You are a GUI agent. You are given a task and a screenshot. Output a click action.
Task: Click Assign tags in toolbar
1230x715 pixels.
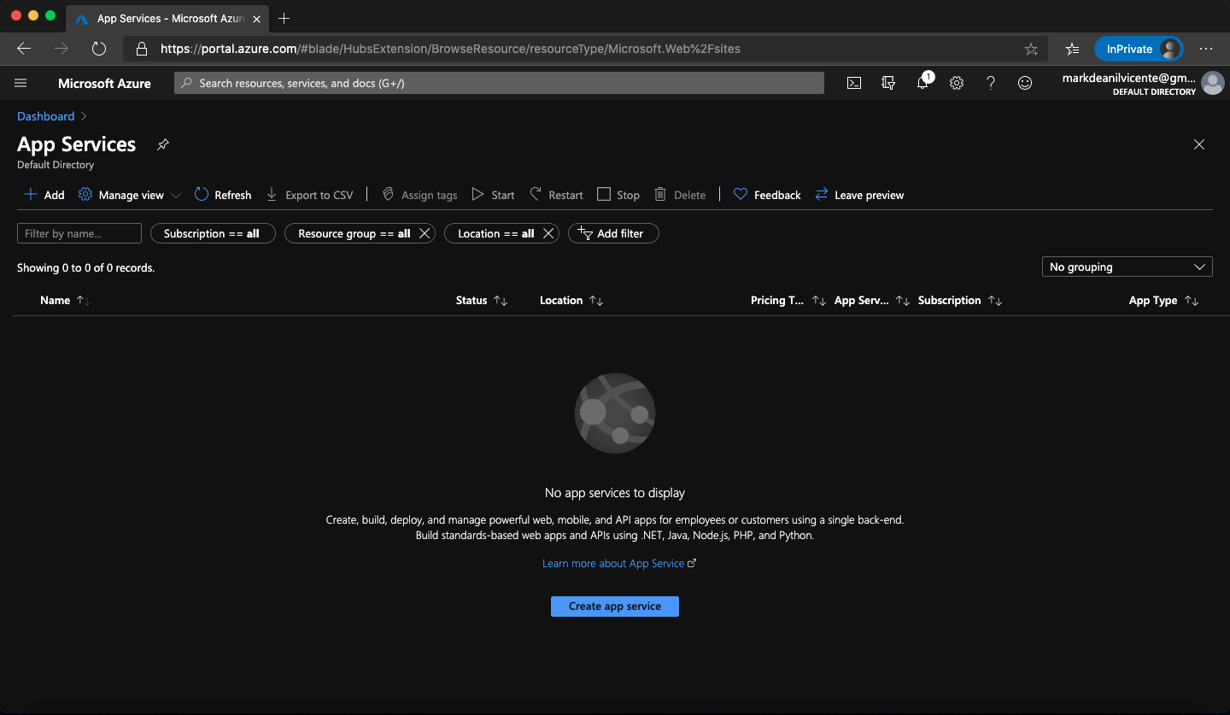(419, 195)
